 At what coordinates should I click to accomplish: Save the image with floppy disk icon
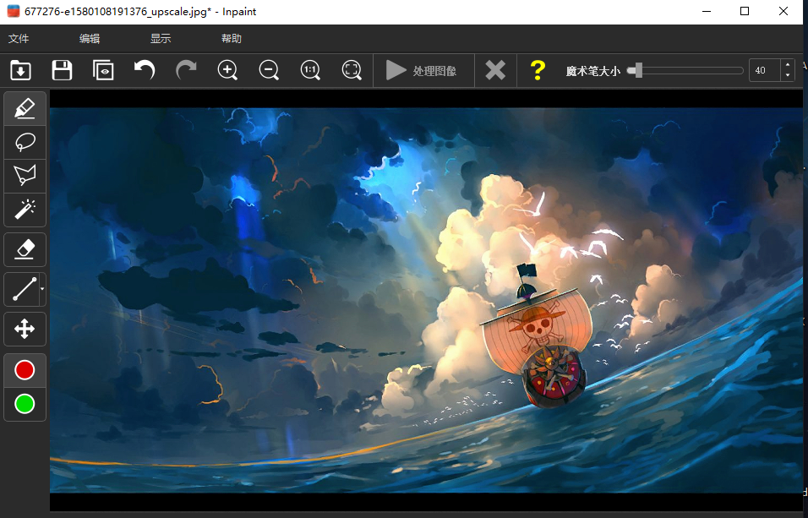tap(62, 70)
